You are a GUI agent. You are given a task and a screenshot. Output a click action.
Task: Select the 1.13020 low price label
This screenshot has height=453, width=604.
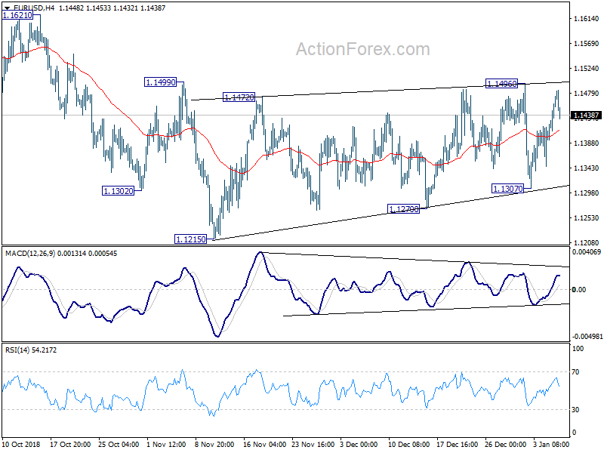(x=119, y=191)
